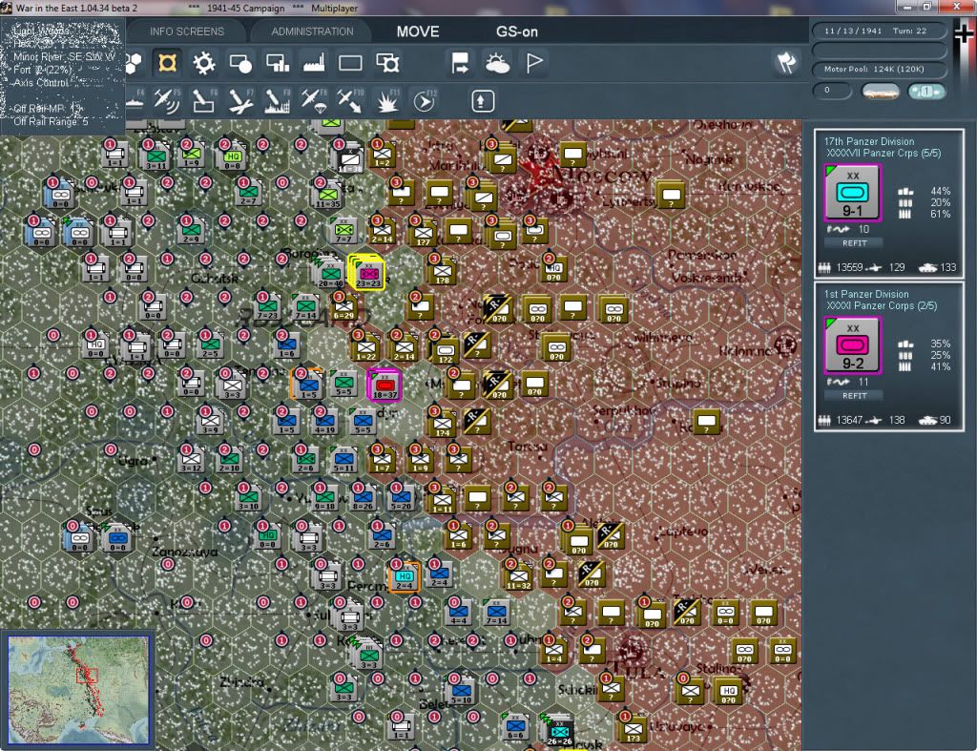
Task: Toggle the teal soft-factor button showing 1
Action: click(x=925, y=92)
